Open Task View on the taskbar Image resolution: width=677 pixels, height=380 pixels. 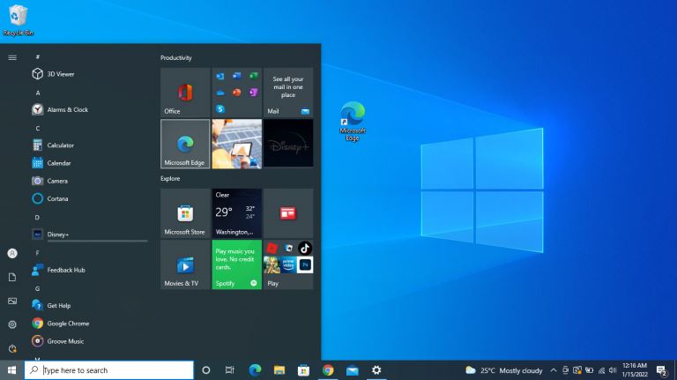pos(230,370)
